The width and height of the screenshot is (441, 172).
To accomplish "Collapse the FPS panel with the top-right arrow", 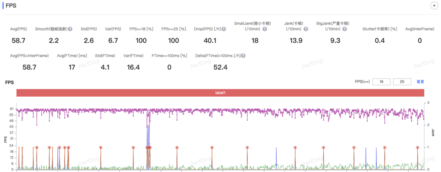I will 434,5.
